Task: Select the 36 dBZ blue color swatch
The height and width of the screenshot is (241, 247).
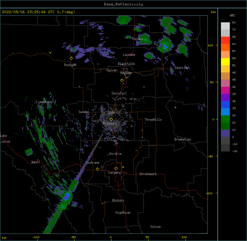Action: tap(225, 104)
